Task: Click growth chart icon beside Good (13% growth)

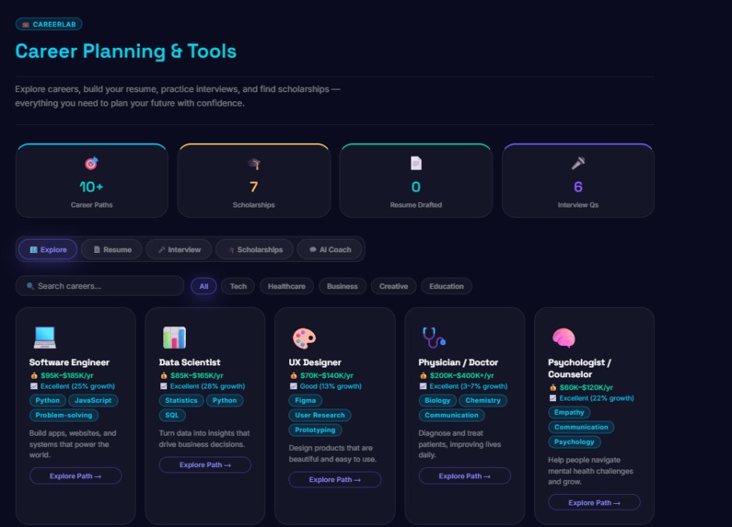Action: click(x=293, y=386)
